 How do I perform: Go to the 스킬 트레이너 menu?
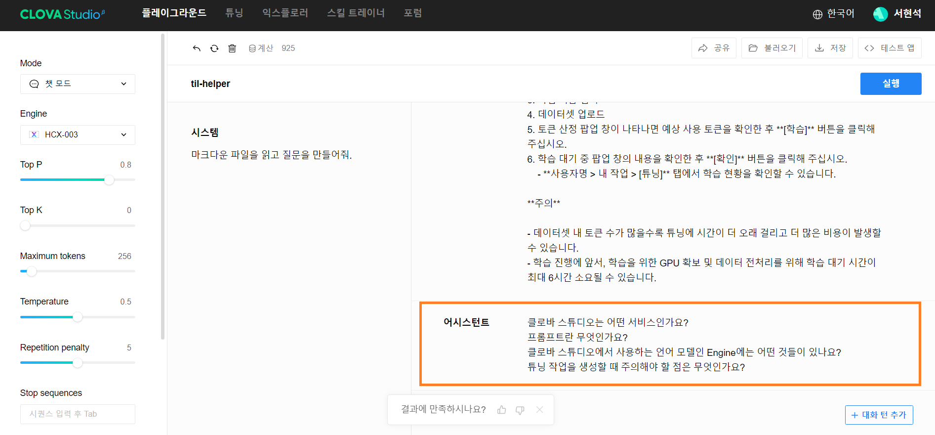[x=356, y=13]
